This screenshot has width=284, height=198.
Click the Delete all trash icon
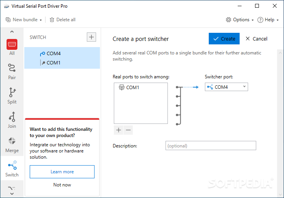(x=52, y=20)
